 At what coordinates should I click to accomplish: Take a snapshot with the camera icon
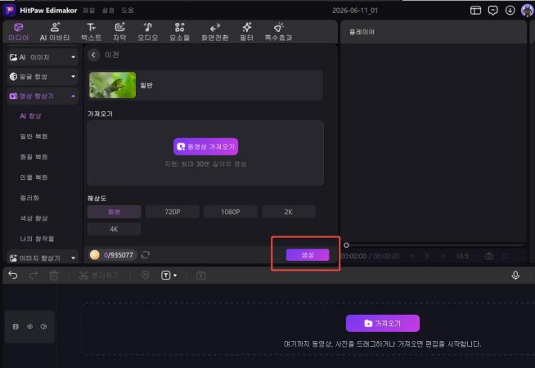[489, 256]
